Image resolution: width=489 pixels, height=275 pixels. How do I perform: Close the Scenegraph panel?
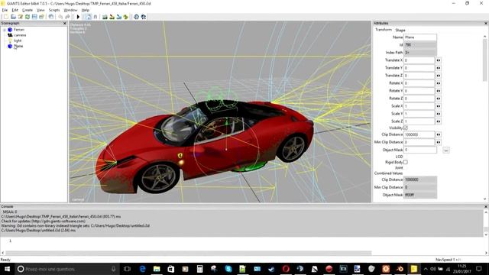(x=64, y=24)
